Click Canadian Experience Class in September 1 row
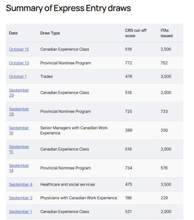 [65, 211]
